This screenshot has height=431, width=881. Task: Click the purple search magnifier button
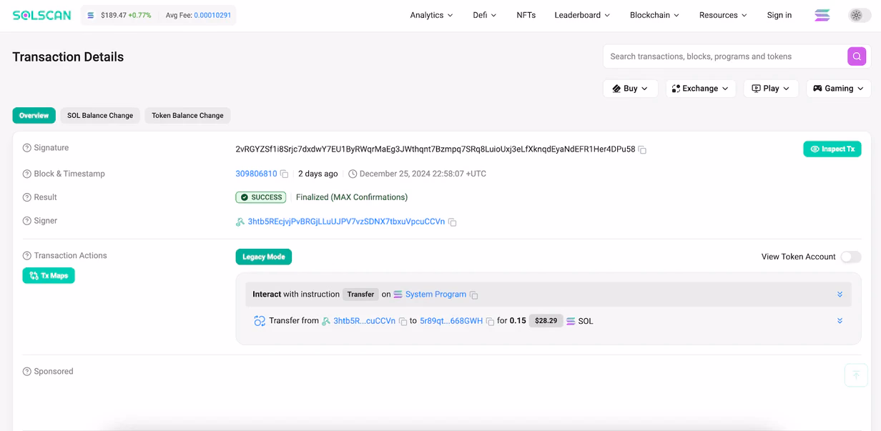click(x=857, y=56)
